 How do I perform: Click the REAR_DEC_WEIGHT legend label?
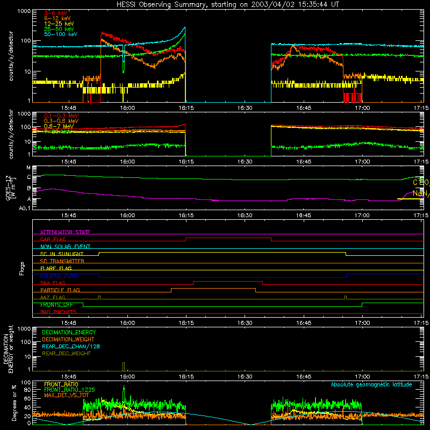[x=66, y=354]
